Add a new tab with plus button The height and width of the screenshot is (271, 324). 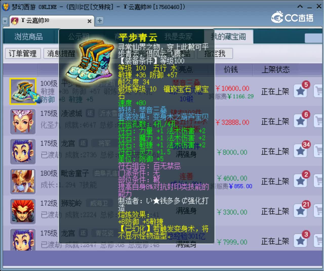pos(100,21)
